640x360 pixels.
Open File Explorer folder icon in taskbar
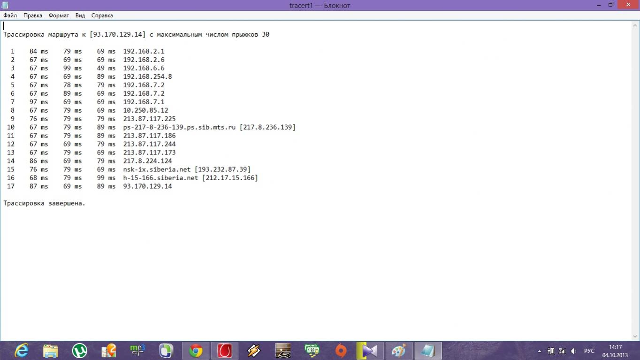click(51, 351)
